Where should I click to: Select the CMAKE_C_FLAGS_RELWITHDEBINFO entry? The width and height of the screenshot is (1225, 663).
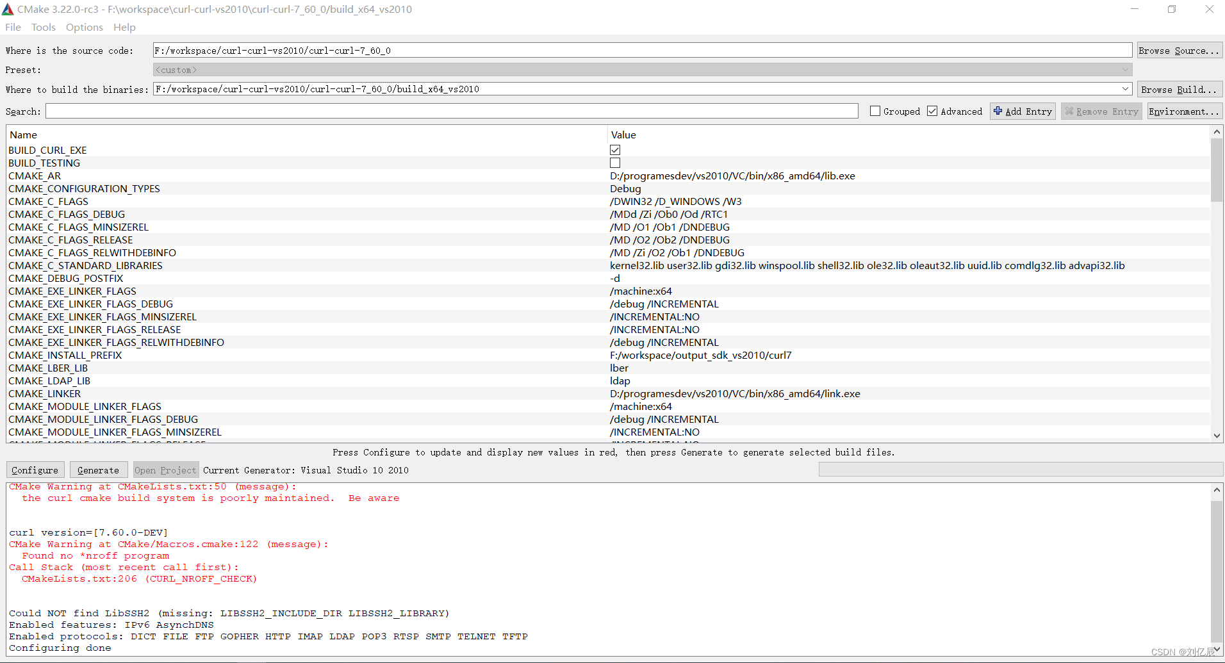92,252
